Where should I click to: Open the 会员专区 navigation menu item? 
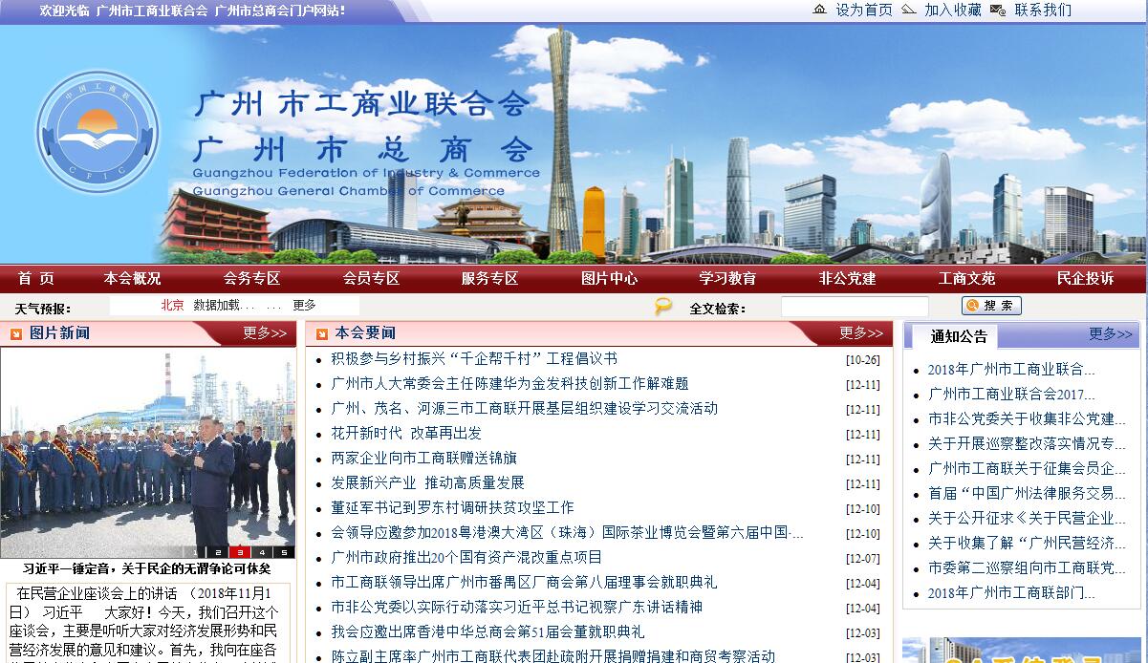pyautogui.click(x=371, y=279)
